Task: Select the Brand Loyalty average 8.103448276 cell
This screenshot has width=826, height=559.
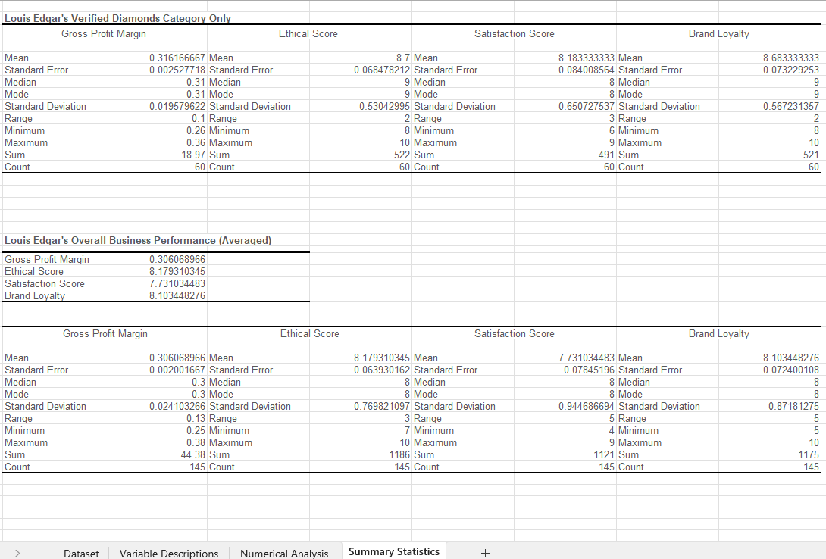Action: pyautogui.click(x=174, y=295)
